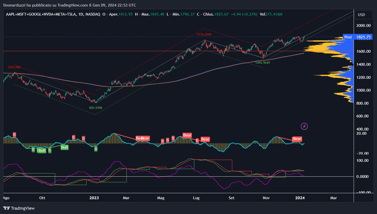377x214 pixels.
Task: Click the 2000.00 price scale label
Action: pos(363,26)
